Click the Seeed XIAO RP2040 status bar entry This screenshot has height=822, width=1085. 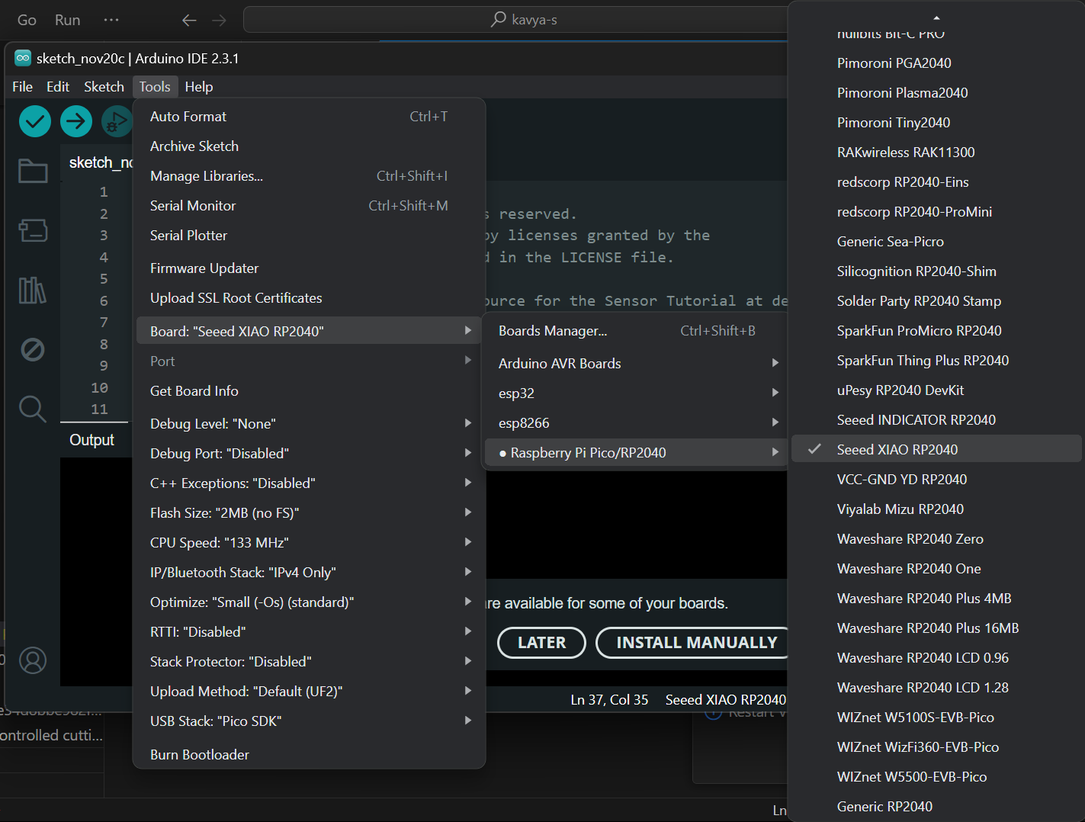[725, 700]
